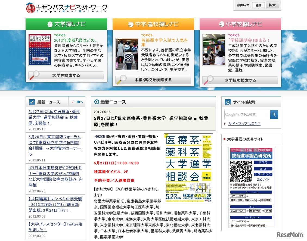
Task: Click inside the Google custom search field
Action: click(246, 114)
